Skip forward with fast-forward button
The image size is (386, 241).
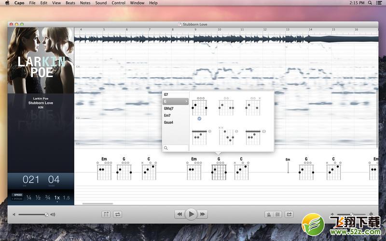[202, 214]
